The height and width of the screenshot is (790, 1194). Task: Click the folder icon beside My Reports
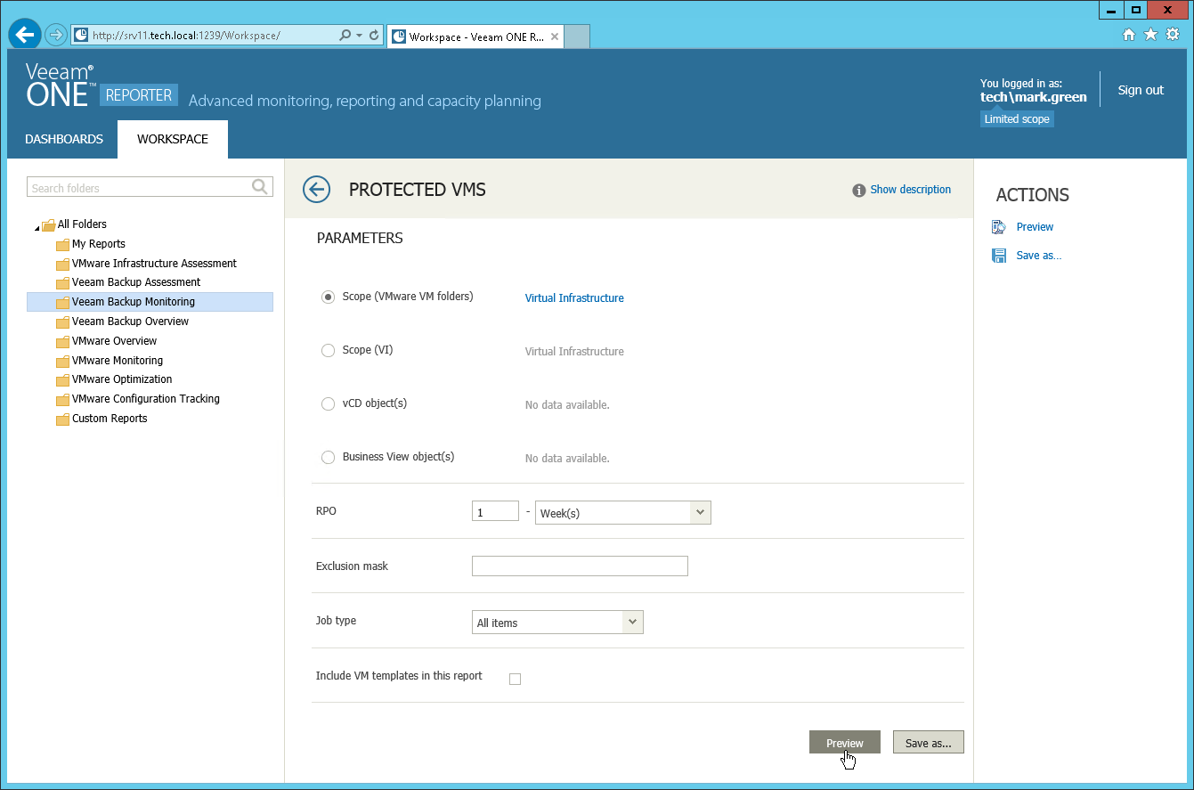pyautogui.click(x=62, y=245)
